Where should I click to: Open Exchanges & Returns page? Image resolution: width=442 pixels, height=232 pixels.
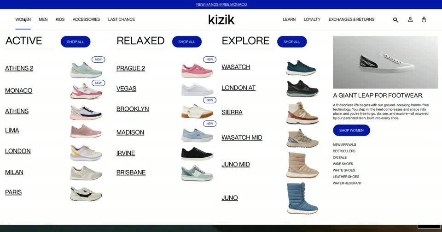tap(351, 19)
